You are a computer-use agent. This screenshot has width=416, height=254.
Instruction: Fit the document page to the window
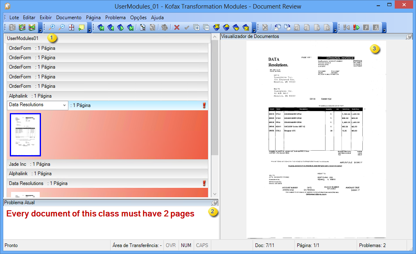71,28
